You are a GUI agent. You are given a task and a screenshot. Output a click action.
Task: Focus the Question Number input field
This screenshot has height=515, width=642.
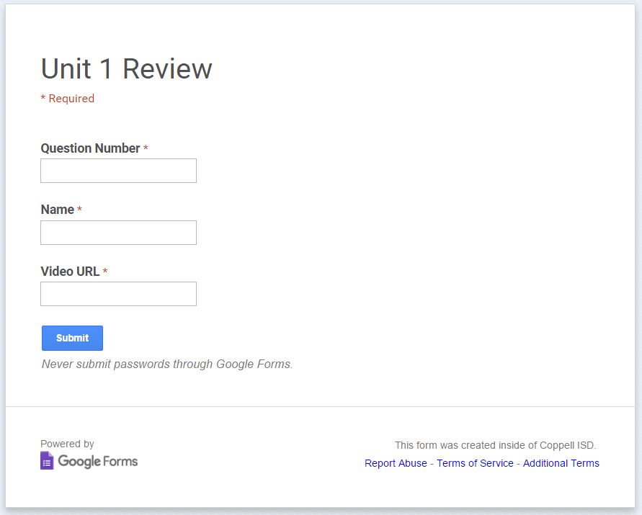click(118, 171)
